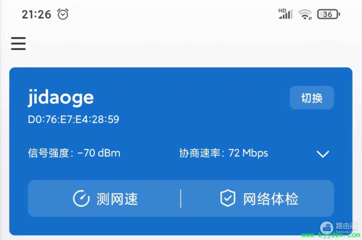Screen dimensions: 362x240
Task: Tap the battery level indicator
Action: pyautogui.click(x=328, y=14)
